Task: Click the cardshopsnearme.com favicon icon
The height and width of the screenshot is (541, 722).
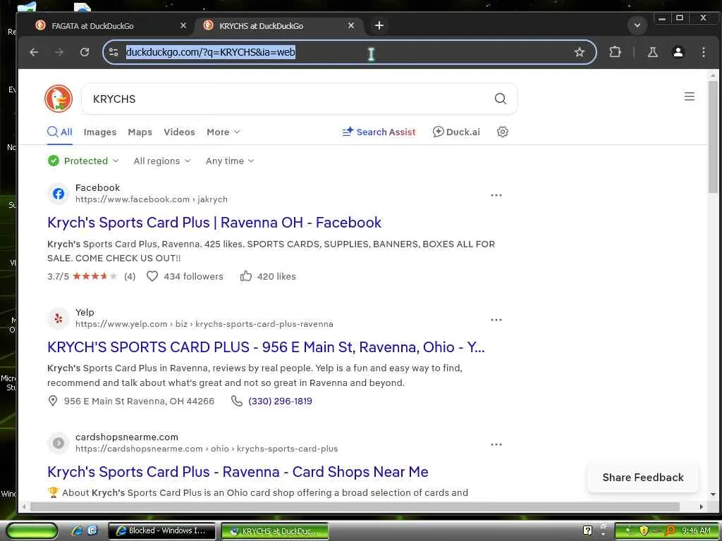Action: click(x=58, y=443)
